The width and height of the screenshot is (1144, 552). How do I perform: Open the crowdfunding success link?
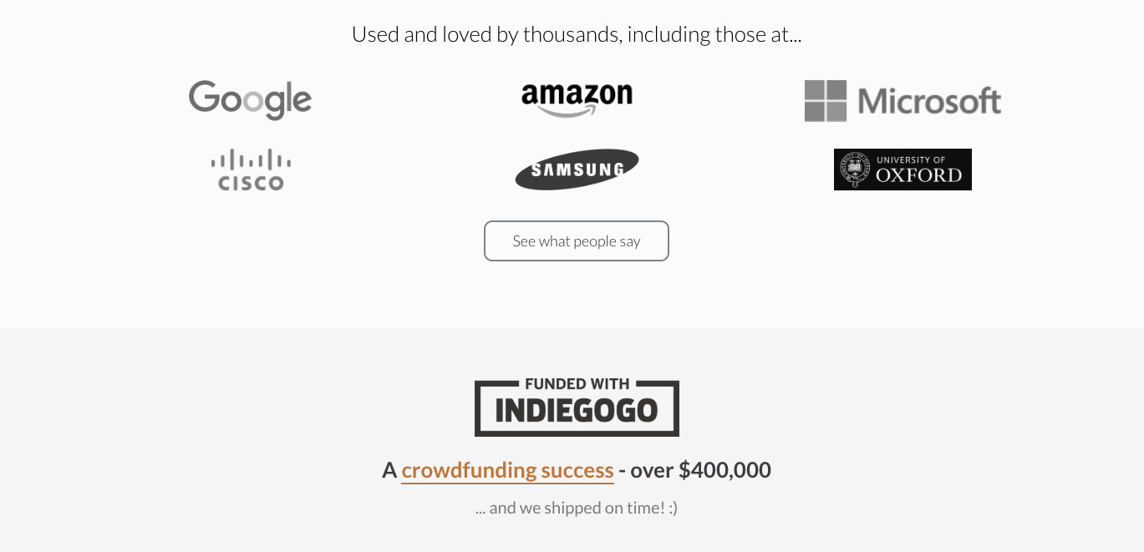coord(507,469)
